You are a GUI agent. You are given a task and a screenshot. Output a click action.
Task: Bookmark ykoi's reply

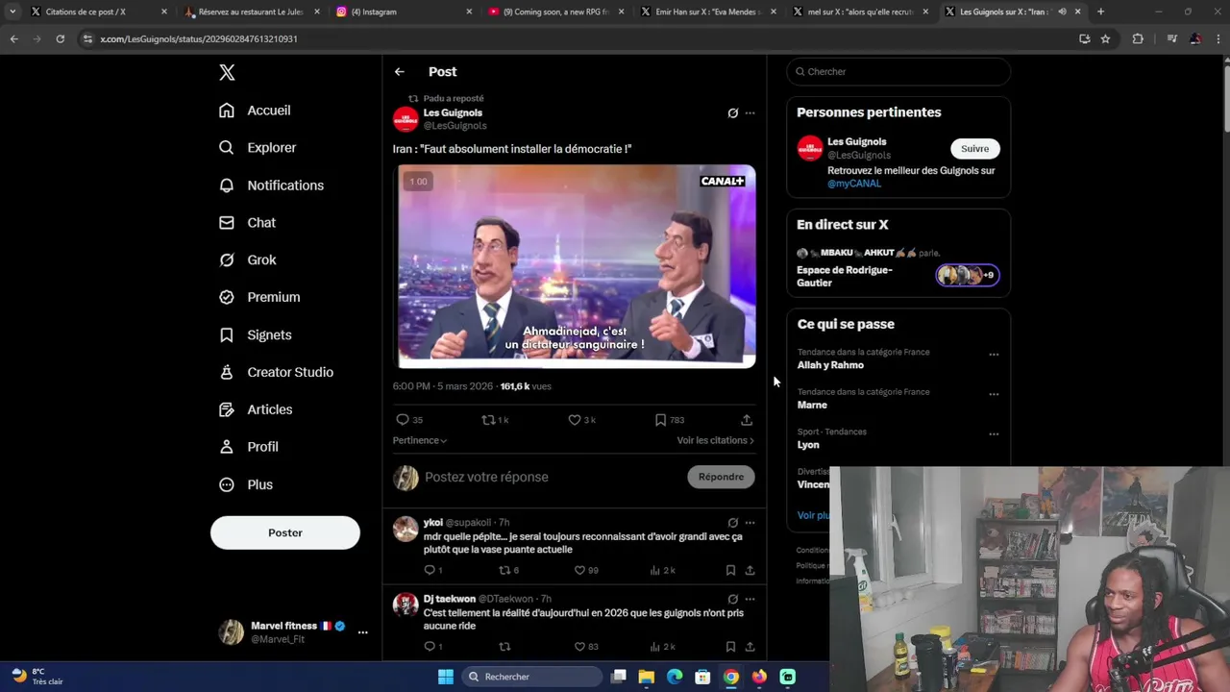click(730, 570)
